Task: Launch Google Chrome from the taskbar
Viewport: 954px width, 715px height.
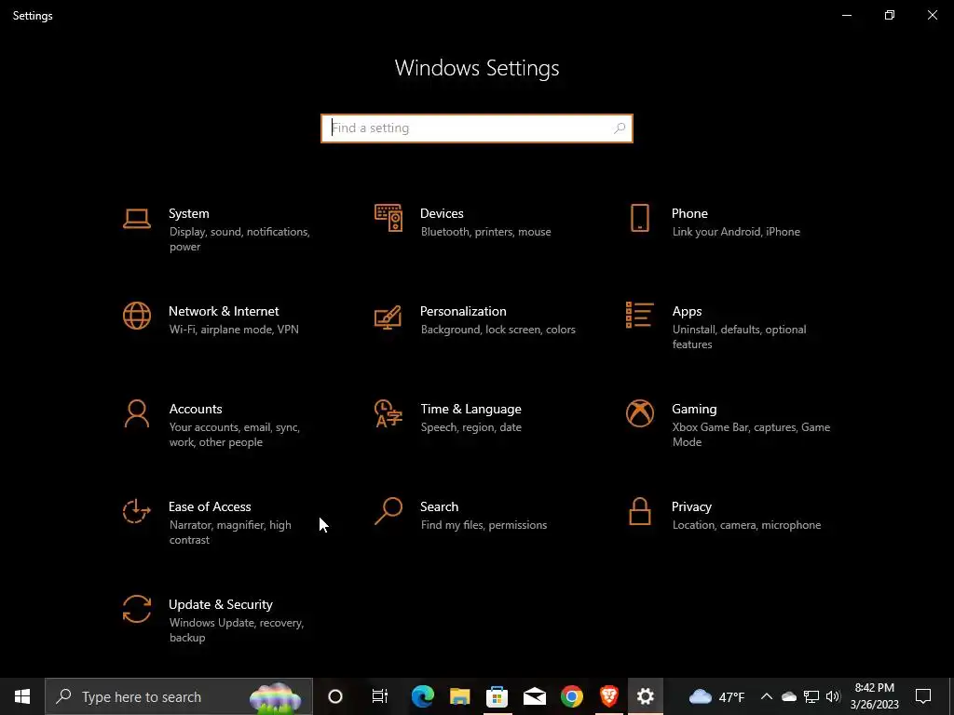Action: tap(572, 696)
